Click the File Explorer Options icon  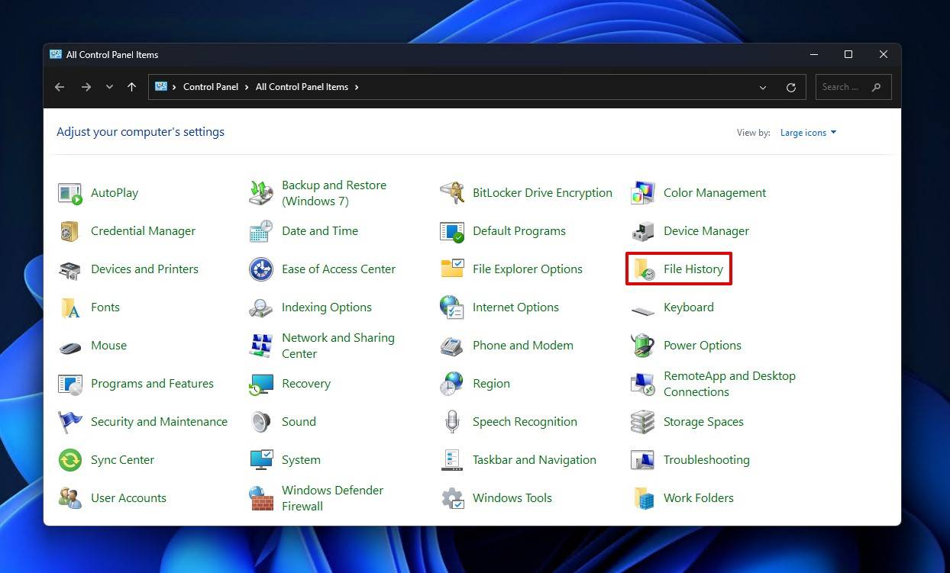click(452, 269)
